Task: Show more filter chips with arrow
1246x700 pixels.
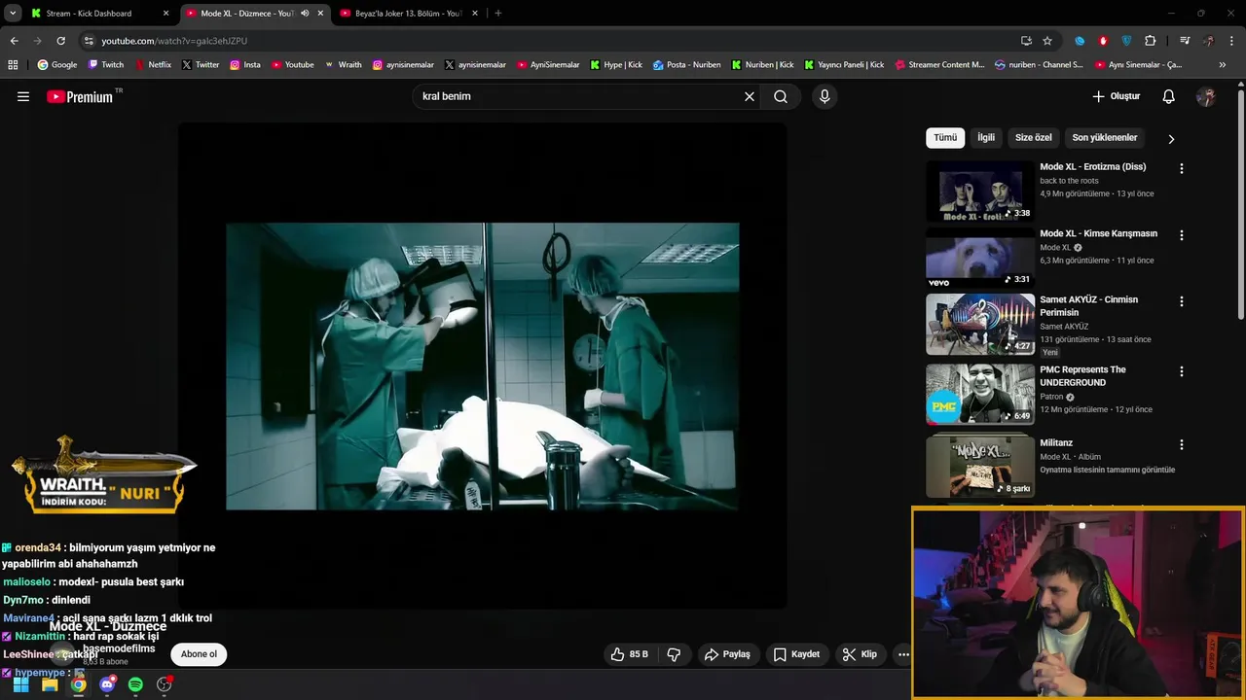Action: click(x=1171, y=139)
